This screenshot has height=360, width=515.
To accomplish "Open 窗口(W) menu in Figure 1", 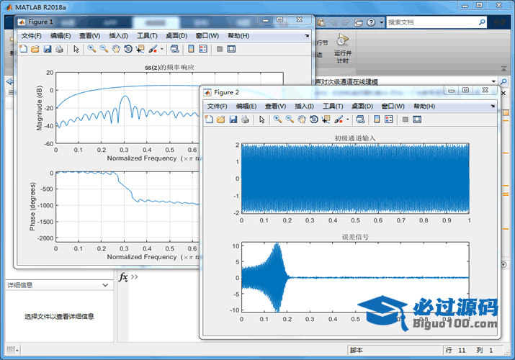I will 207,36.
